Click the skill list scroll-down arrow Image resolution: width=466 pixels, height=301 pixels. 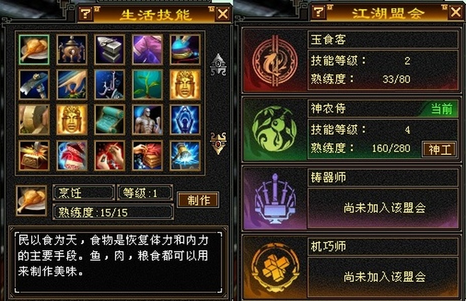pos(218,143)
